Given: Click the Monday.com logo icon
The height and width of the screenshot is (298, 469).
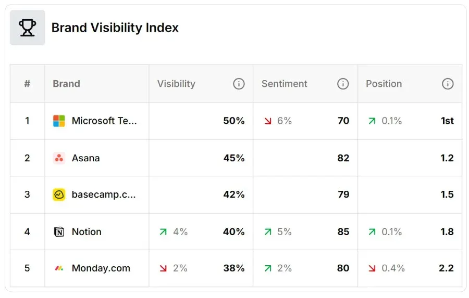Looking at the screenshot, I should (x=59, y=268).
